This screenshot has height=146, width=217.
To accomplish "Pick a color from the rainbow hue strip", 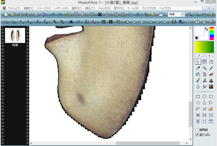I will pos(212,33).
